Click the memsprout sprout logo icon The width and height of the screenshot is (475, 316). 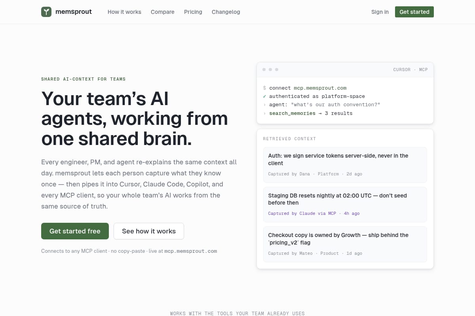pos(46,12)
